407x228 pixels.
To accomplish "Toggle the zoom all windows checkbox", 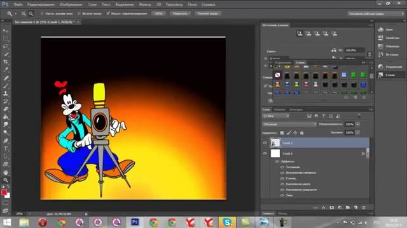I will point(79,13).
